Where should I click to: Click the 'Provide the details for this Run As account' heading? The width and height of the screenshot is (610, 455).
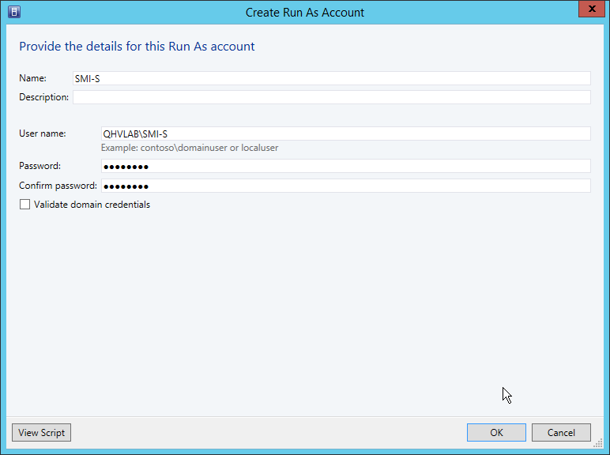137,47
